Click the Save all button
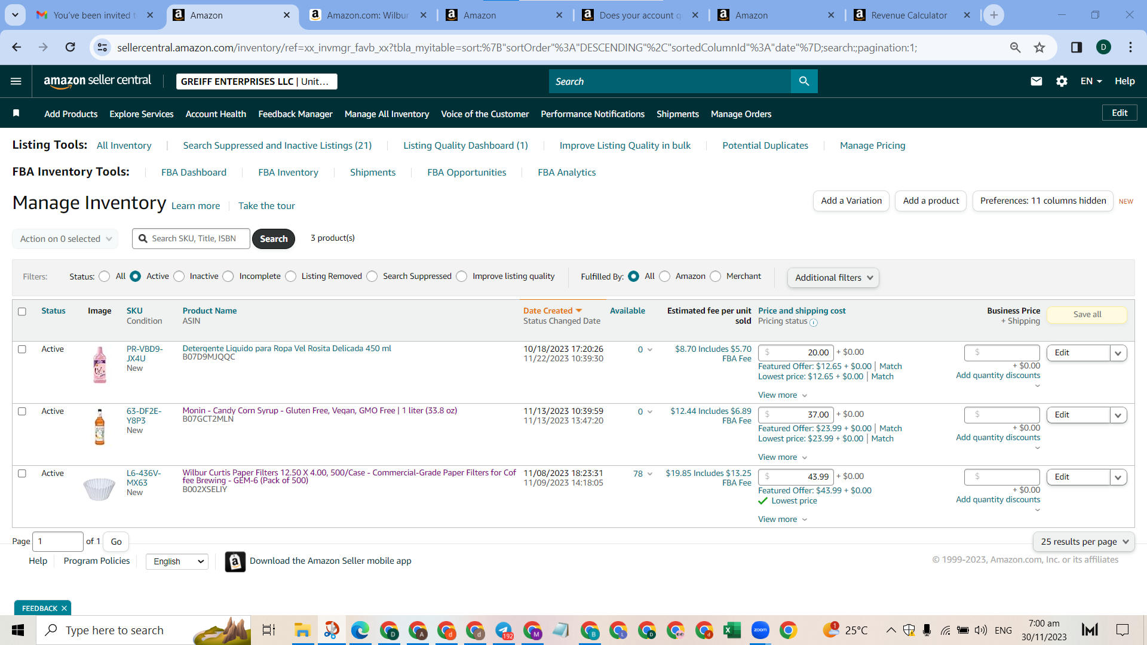This screenshot has height=645, width=1147. (1087, 315)
